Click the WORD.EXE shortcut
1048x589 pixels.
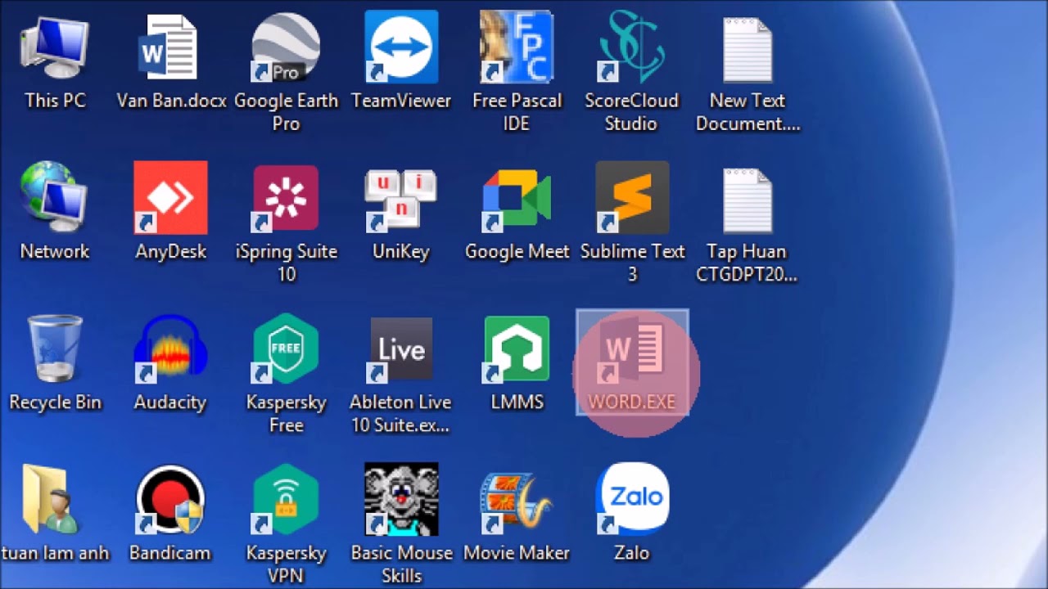[632, 363]
